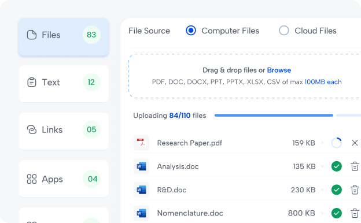Click the Apps grid icon
Image resolution: width=361 pixels, height=223 pixels.
(32, 179)
